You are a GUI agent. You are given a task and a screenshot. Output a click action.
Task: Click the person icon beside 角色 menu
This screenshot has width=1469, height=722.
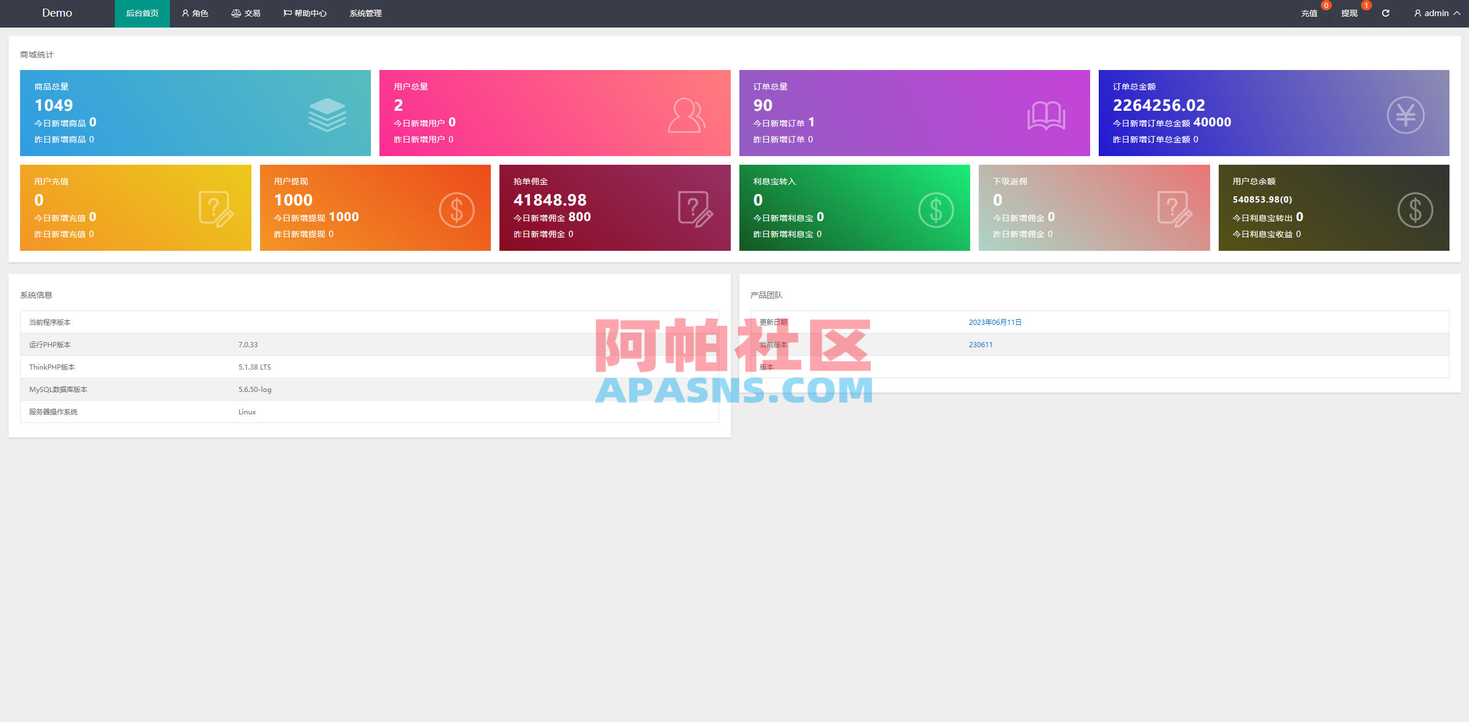point(185,13)
